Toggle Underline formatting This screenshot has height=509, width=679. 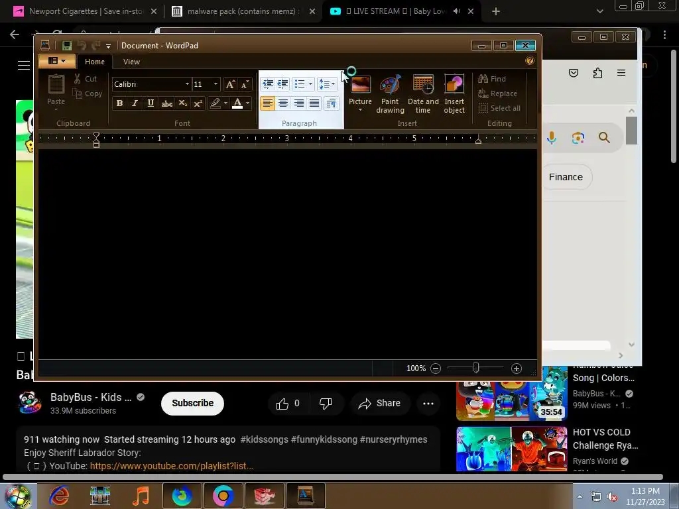point(151,103)
